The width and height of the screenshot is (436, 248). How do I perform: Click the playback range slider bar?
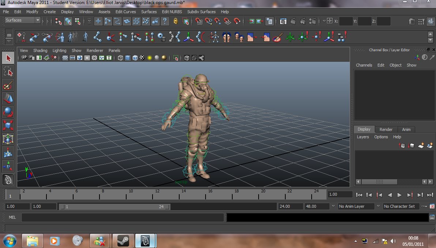[x=114, y=207]
